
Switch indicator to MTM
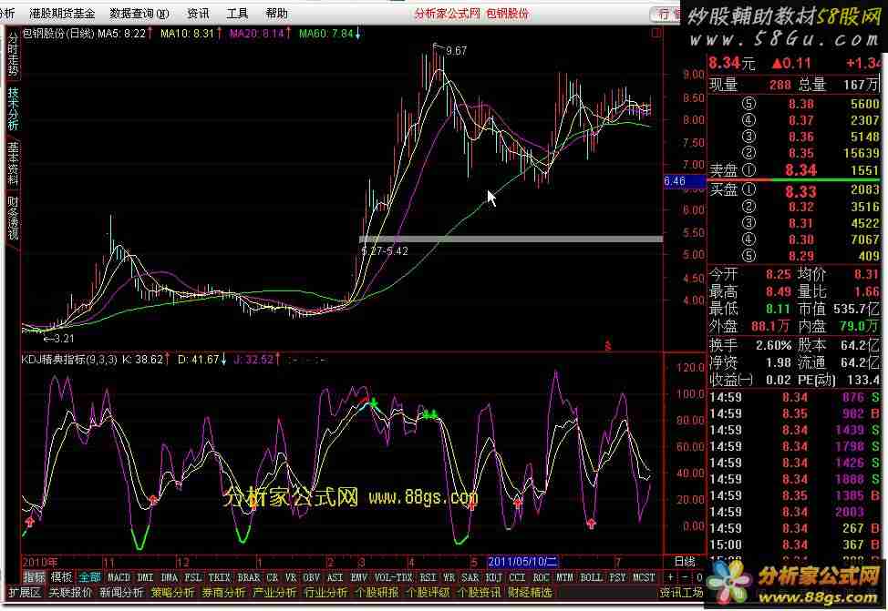click(564, 577)
